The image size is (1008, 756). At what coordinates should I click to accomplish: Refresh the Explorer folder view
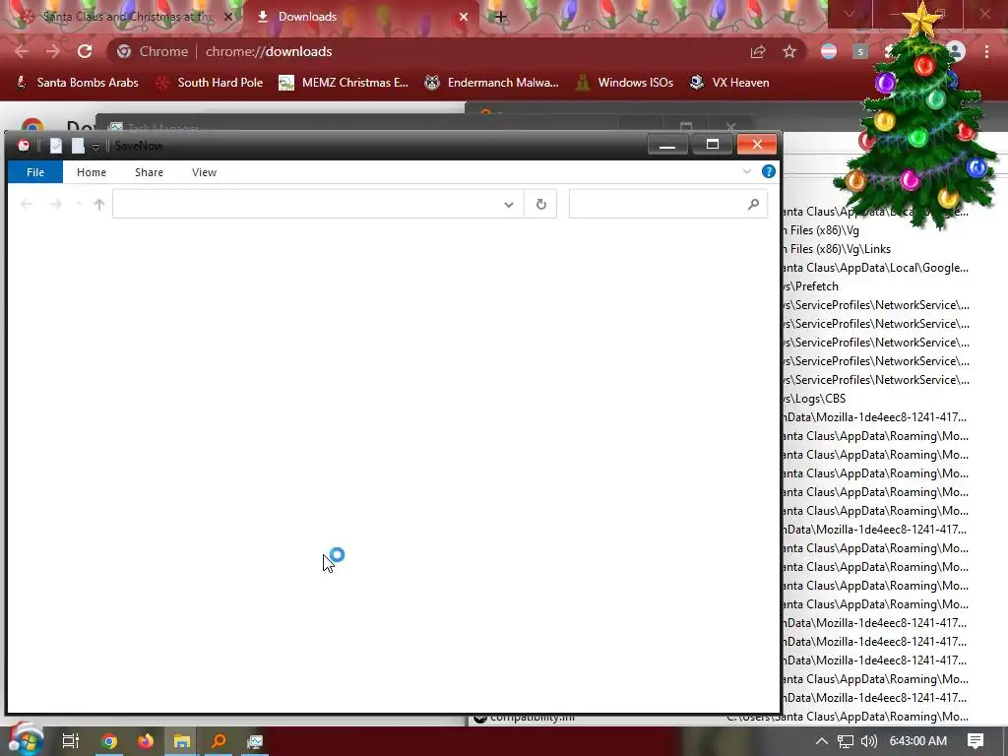point(540,204)
